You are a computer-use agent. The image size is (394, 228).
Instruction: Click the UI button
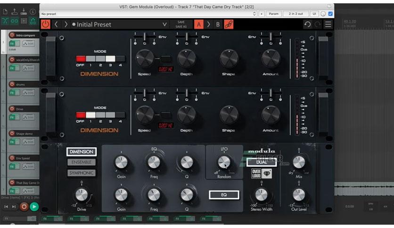314,14
